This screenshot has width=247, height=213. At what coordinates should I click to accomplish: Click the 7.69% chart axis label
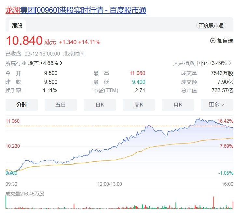[226, 146]
